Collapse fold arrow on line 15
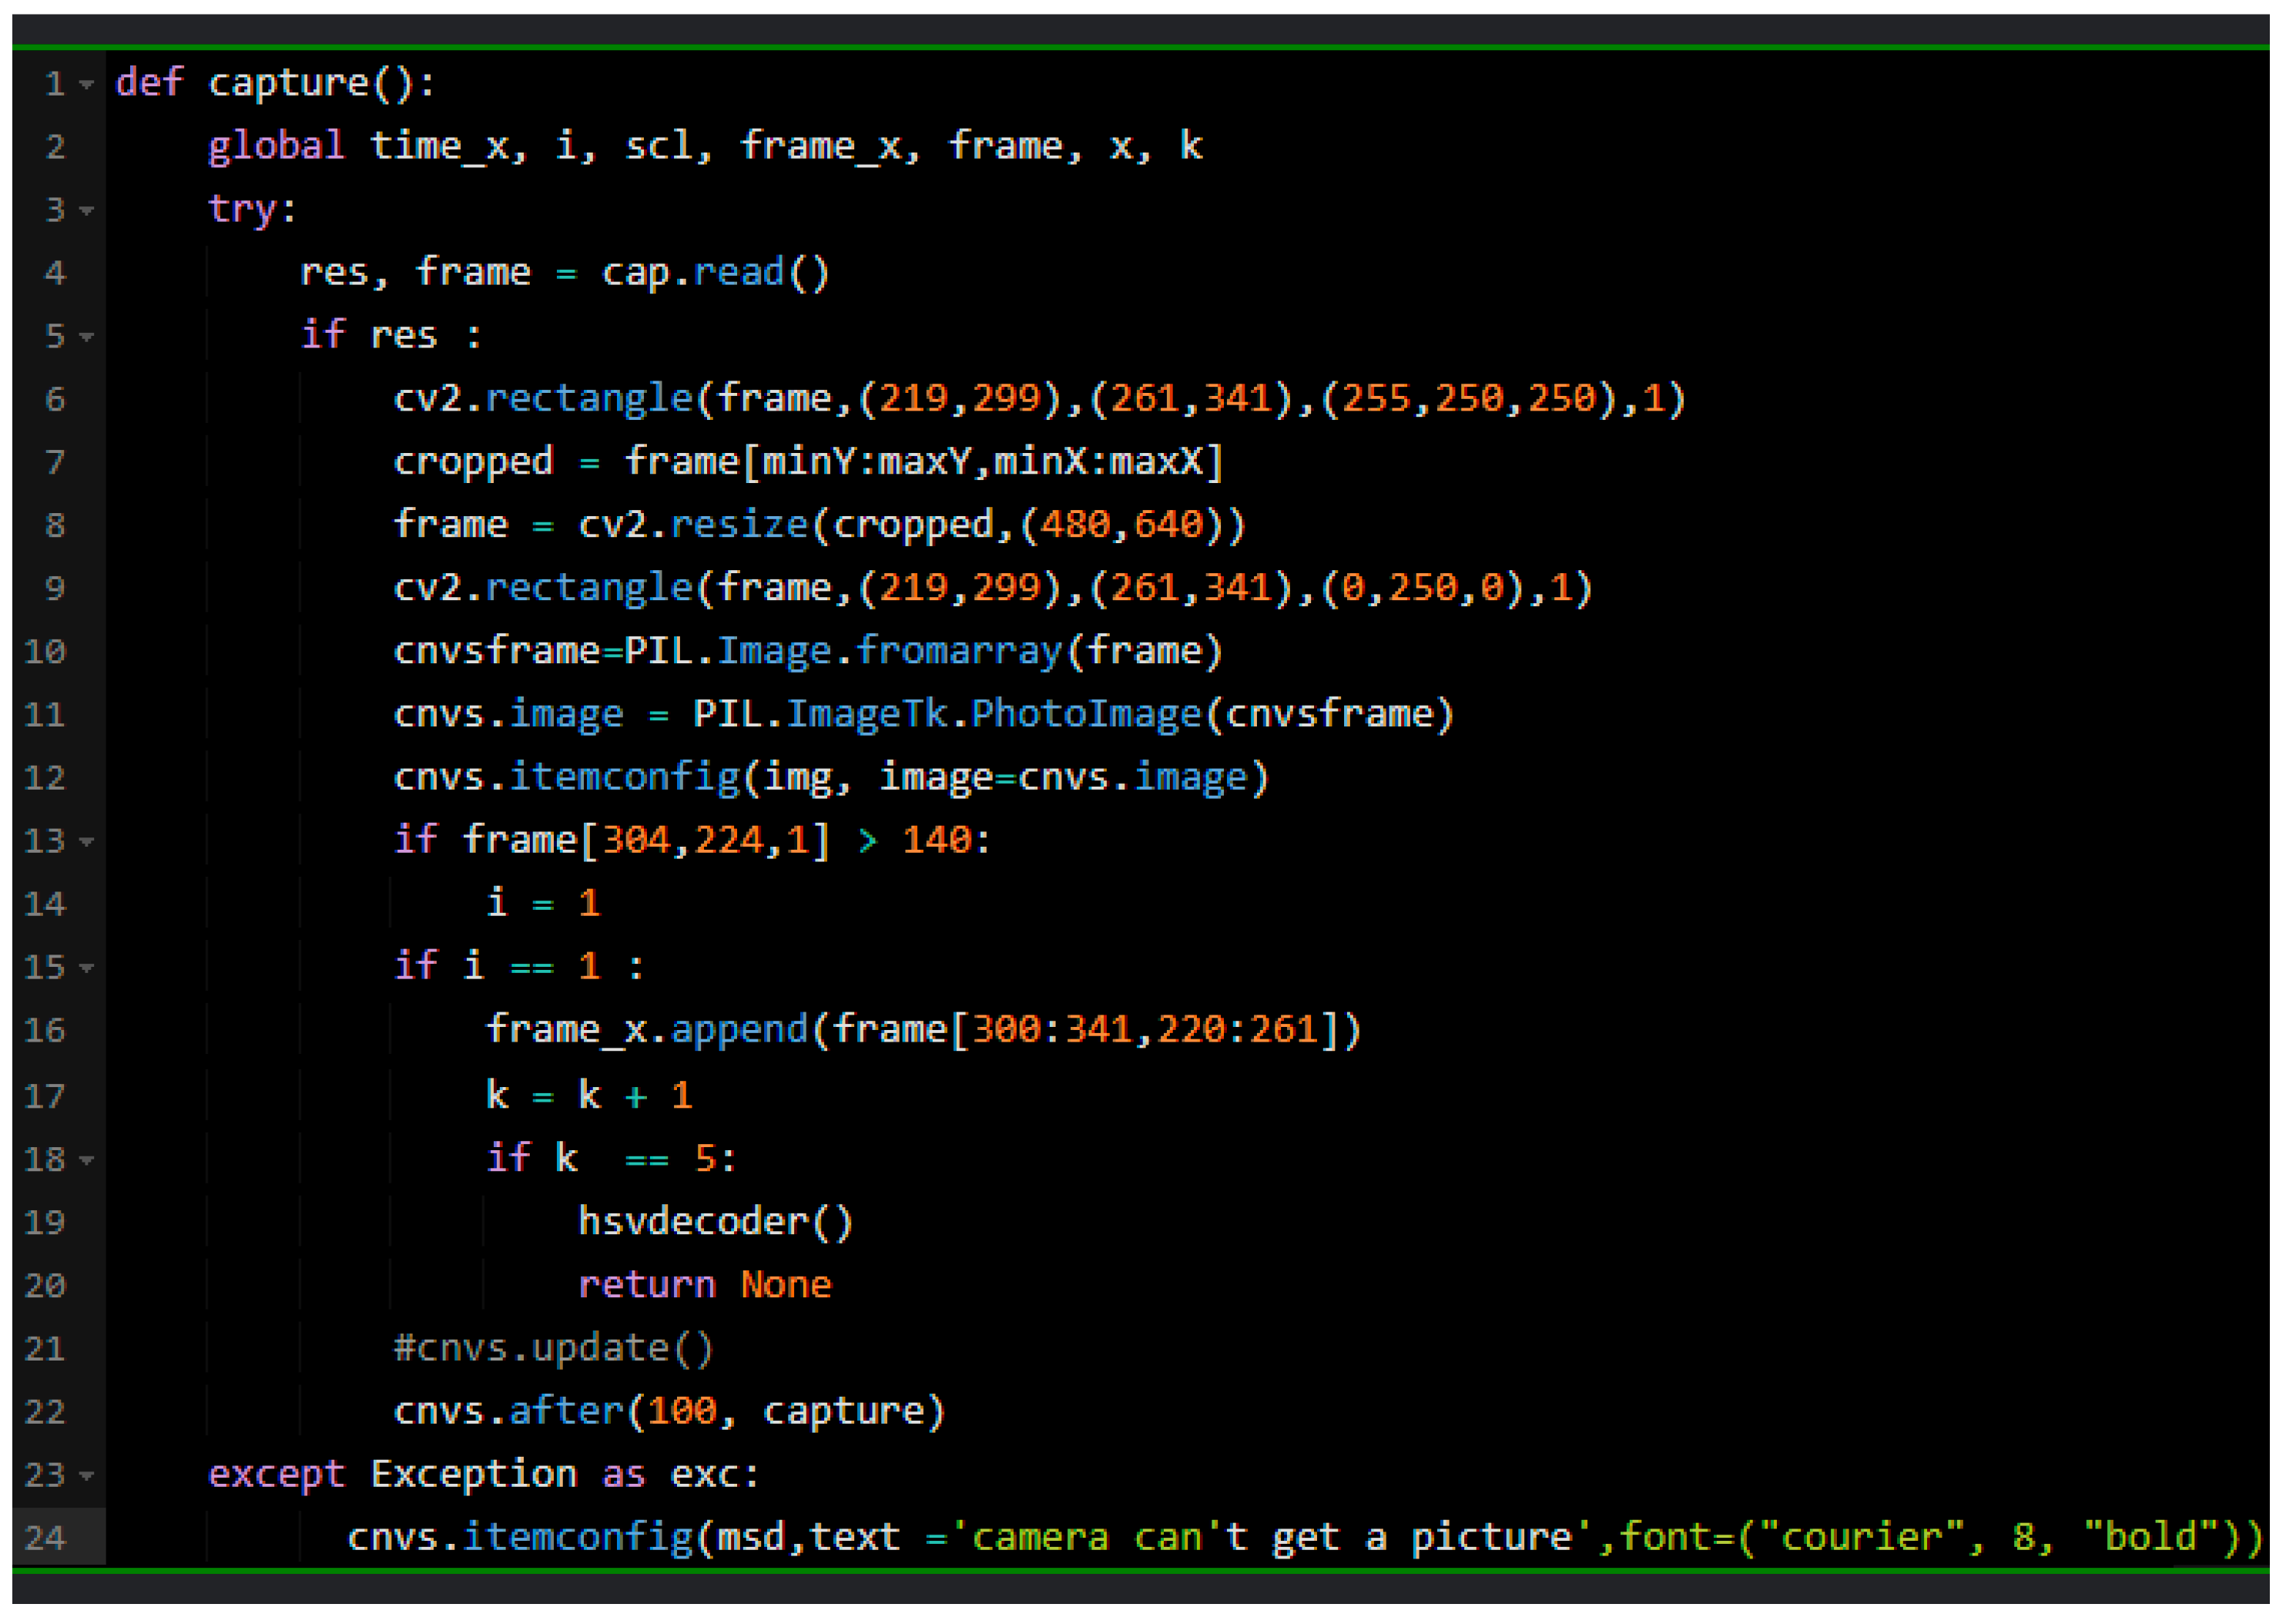2286x1624 pixels. [87, 968]
